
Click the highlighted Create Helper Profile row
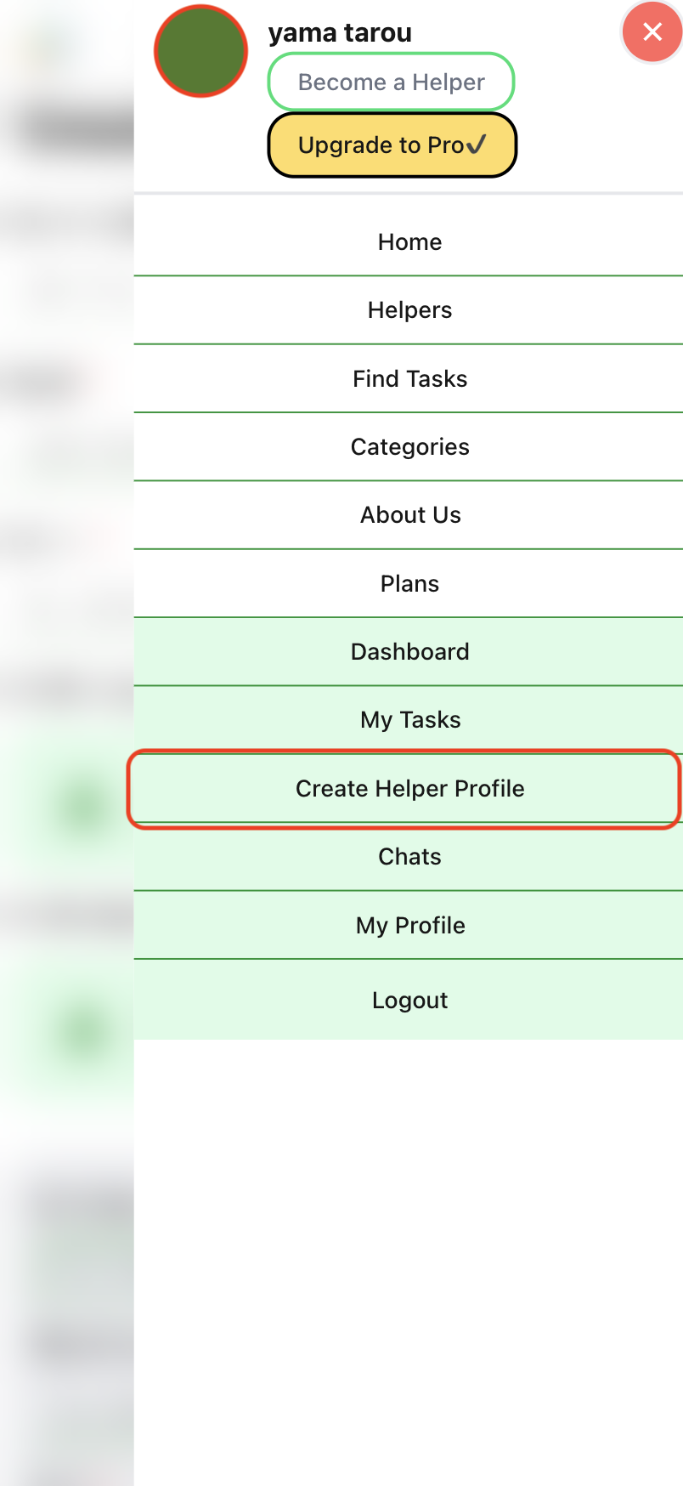pyautogui.click(x=409, y=788)
